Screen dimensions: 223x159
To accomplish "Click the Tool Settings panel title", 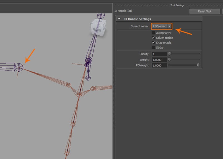I will tap(177, 5).
